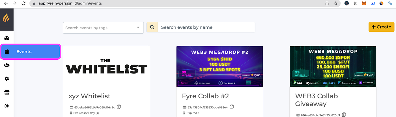Click event ID 63beba5d83b9e7e068d74c9c

click(94, 107)
